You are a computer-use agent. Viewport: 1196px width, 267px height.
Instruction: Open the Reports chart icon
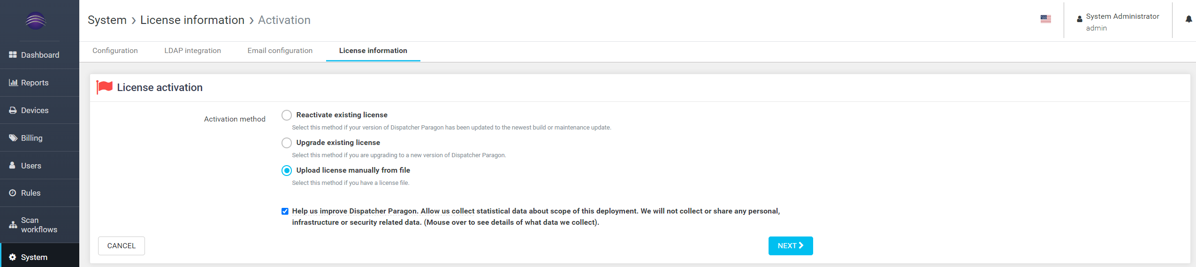pyautogui.click(x=13, y=83)
